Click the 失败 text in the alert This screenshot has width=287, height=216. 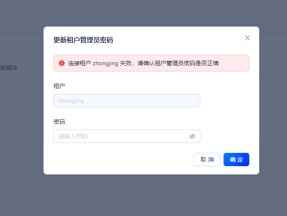[x=126, y=63]
